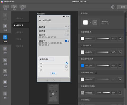The height and width of the screenshot is (105, 127).
Task: Open the 全局 (global) sidebar section
Action: pyautogui.click(x=5, y=61)
